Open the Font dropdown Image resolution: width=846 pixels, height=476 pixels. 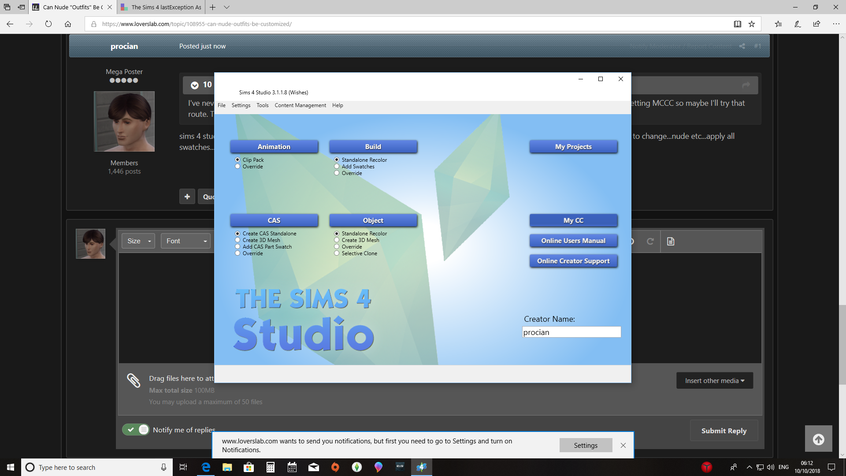pyautogui.click(x=186, y=241)
